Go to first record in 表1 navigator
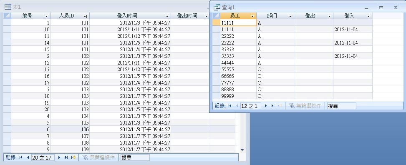Image resolution: width=406 pixels, height=165 pixels. 21,157
